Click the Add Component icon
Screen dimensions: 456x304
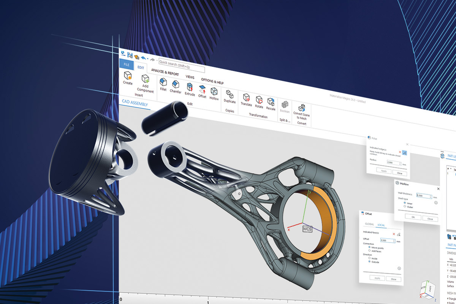click(x=145, y=79)
